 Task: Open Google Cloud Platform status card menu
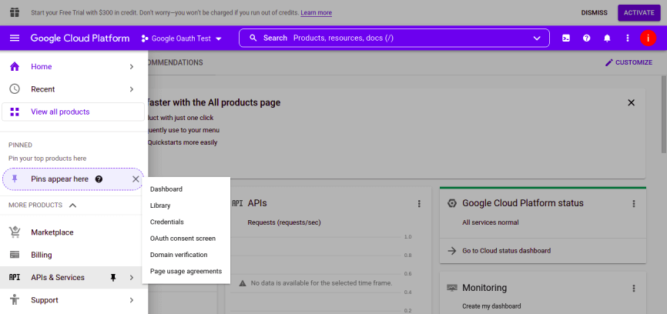pos(634,203)
